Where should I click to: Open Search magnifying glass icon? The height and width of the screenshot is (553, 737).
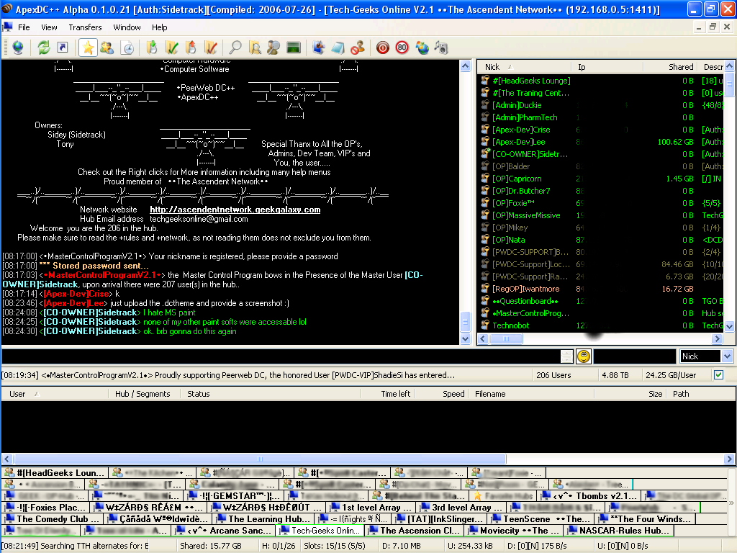(x=235, y=48)
